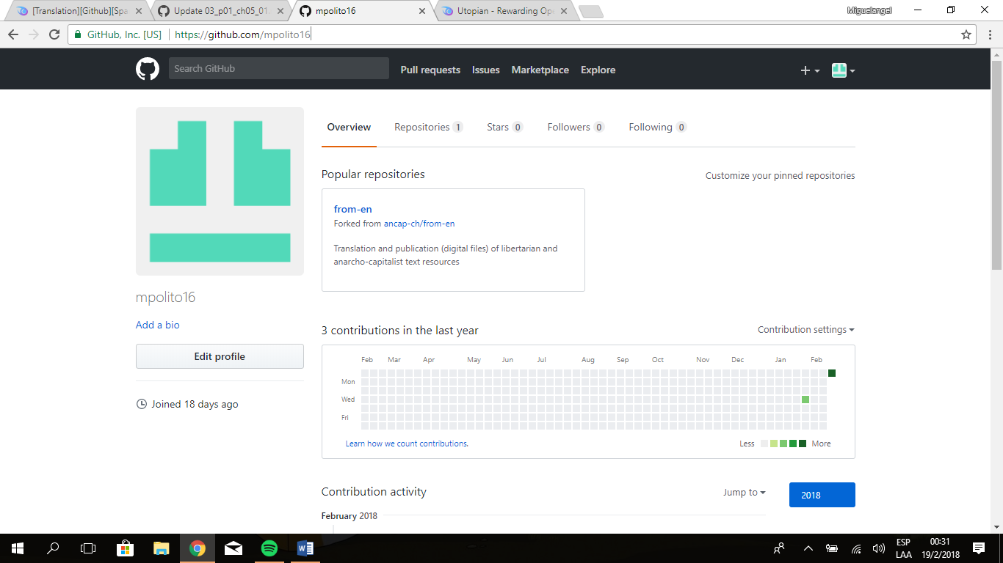Image resolution: width=1003 pixels, height=563 pixels.
Task: Click the Wi-Fi network icon in tray
Action: point(855,548)
